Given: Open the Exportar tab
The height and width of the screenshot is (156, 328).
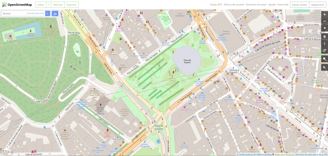Looking at the screenshot, I should pyautogui.click(x=71, y=5).
